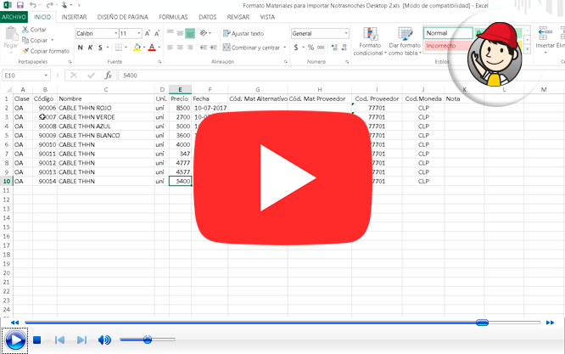
Task: Select the Incorrecto cell style
Action: click(x=448, y=46)
